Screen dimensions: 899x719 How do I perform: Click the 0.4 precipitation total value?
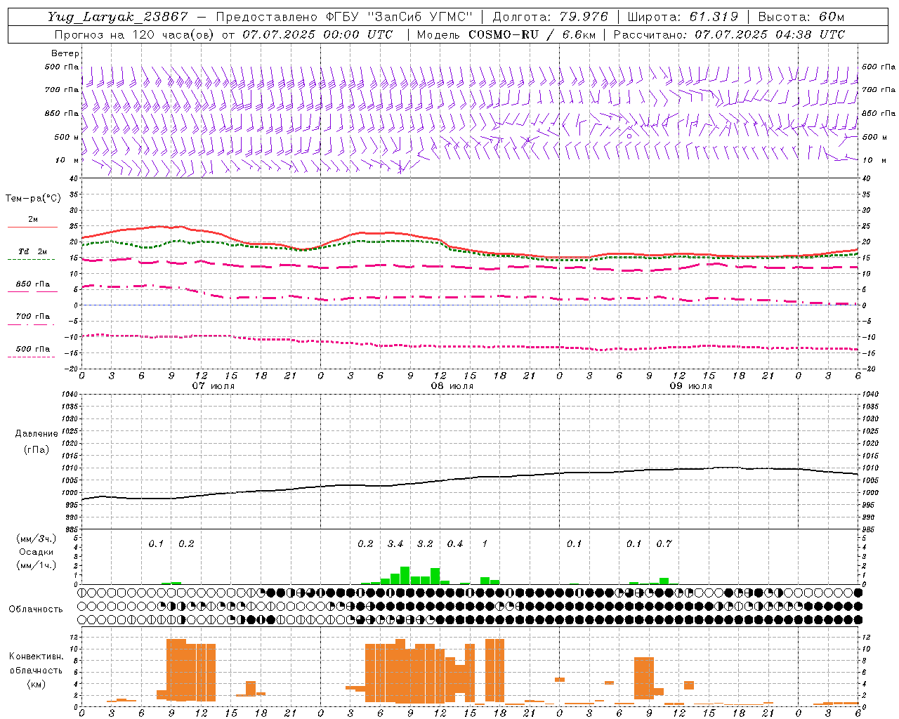coord(455,543)
